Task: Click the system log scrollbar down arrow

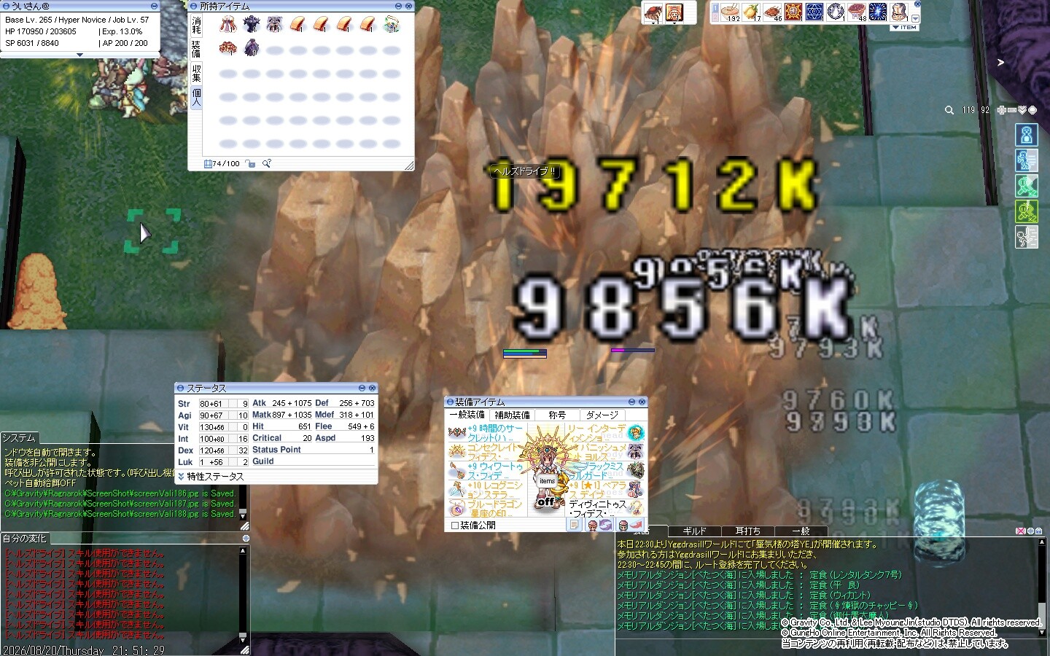Action: click(x=244, y=515)
